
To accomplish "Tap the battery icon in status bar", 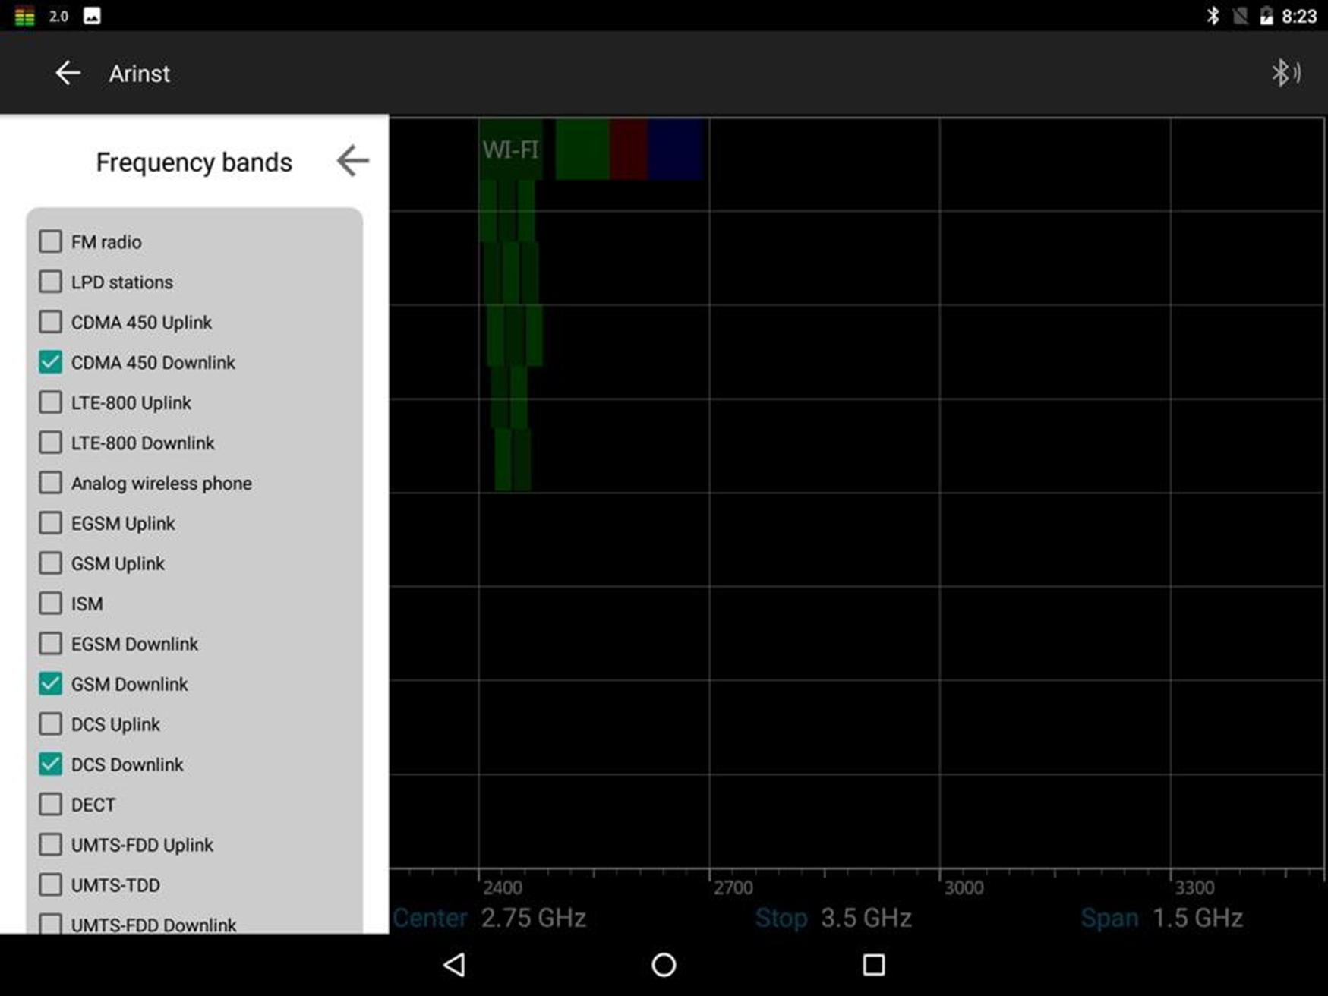I will click(x=1266, y=16).
